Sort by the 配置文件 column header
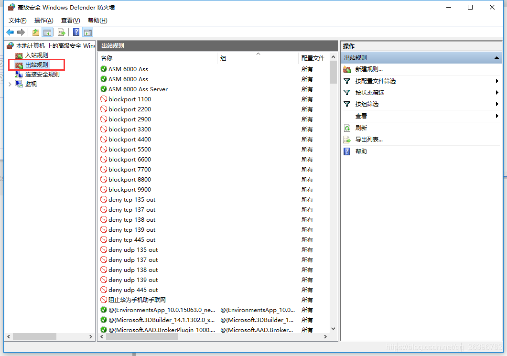This screenshot has width=507, height=356. point(313,58)
